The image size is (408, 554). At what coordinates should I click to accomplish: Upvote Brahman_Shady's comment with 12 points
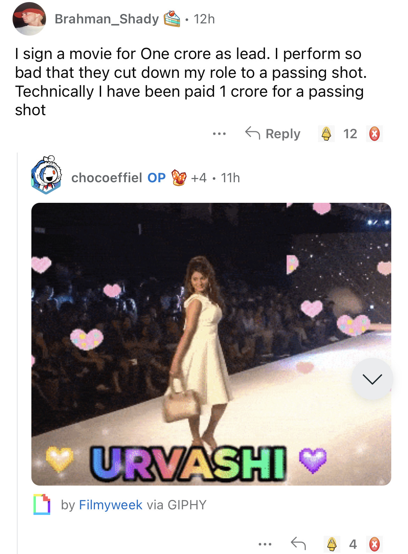(x=326, y=134)
